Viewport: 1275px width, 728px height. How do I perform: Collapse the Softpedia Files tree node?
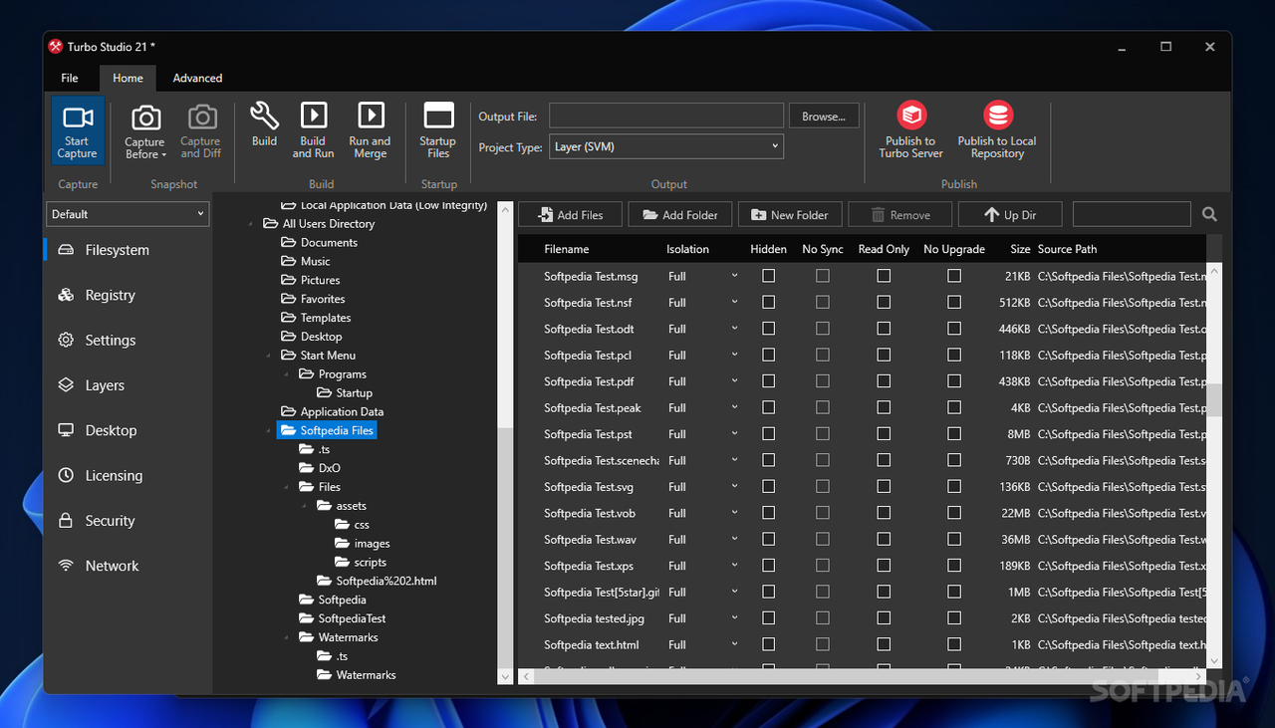pos(269,431)
